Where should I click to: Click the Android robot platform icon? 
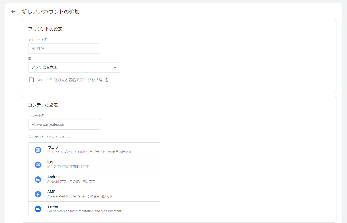click(x=38, y=180)
